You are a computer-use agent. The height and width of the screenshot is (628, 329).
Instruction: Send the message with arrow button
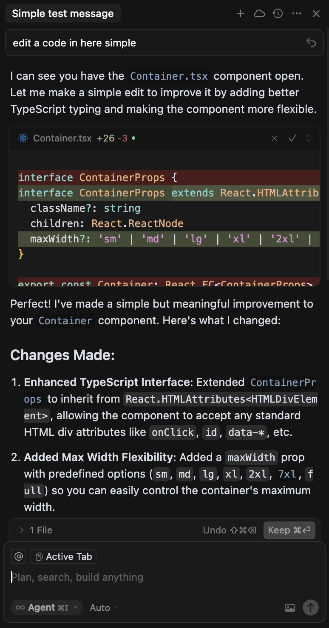pos(311,608)
